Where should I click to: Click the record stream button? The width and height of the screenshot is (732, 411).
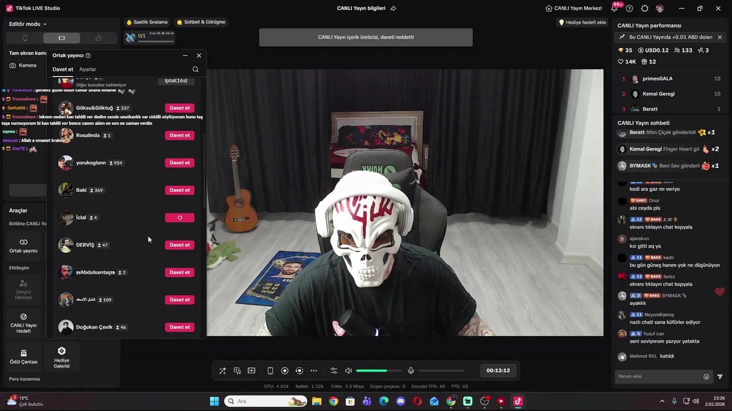pyautogui.click(x=285, y=370)
